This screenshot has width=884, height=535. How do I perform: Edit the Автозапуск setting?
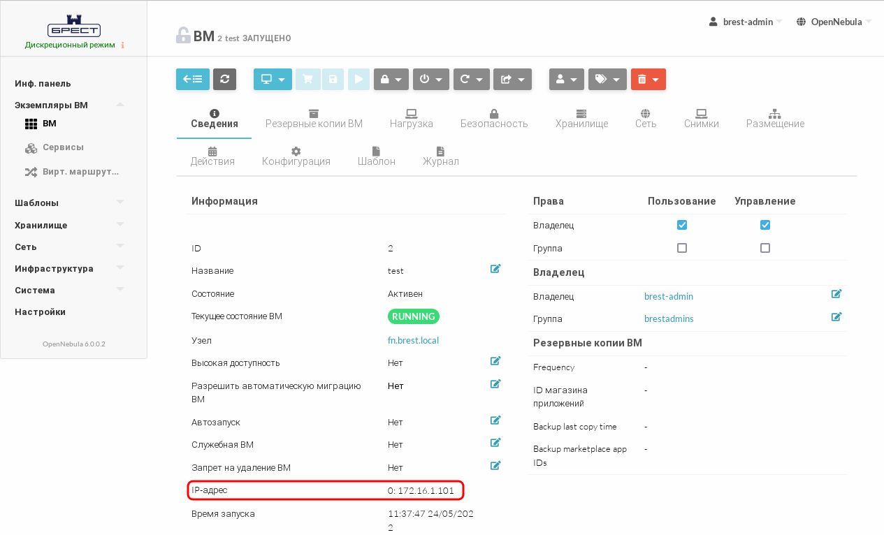pos(495,420)
